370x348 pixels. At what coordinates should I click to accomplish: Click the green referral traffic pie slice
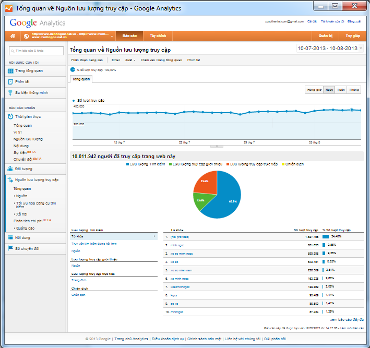(x=202, y=200)
